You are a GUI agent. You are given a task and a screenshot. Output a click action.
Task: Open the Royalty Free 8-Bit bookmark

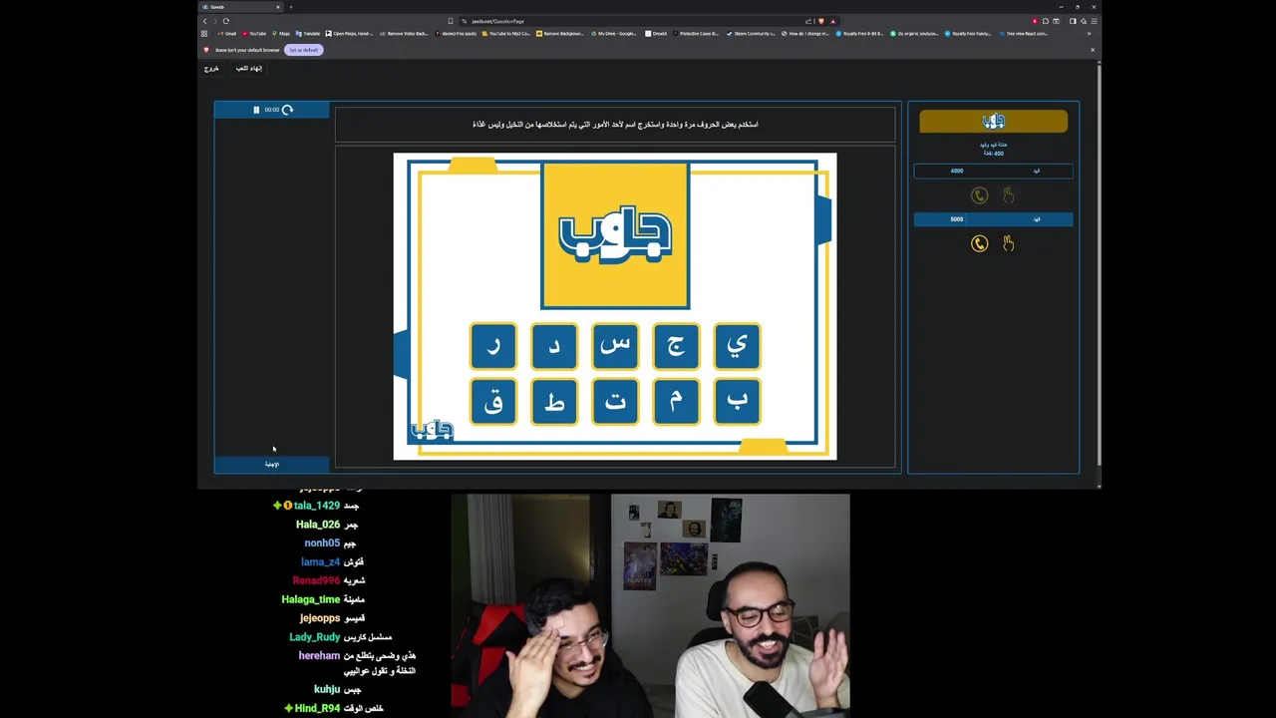click(x=860, y=34)
